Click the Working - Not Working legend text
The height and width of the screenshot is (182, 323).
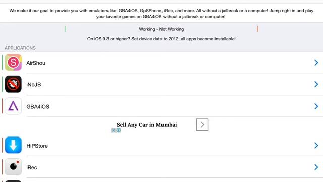161,29
